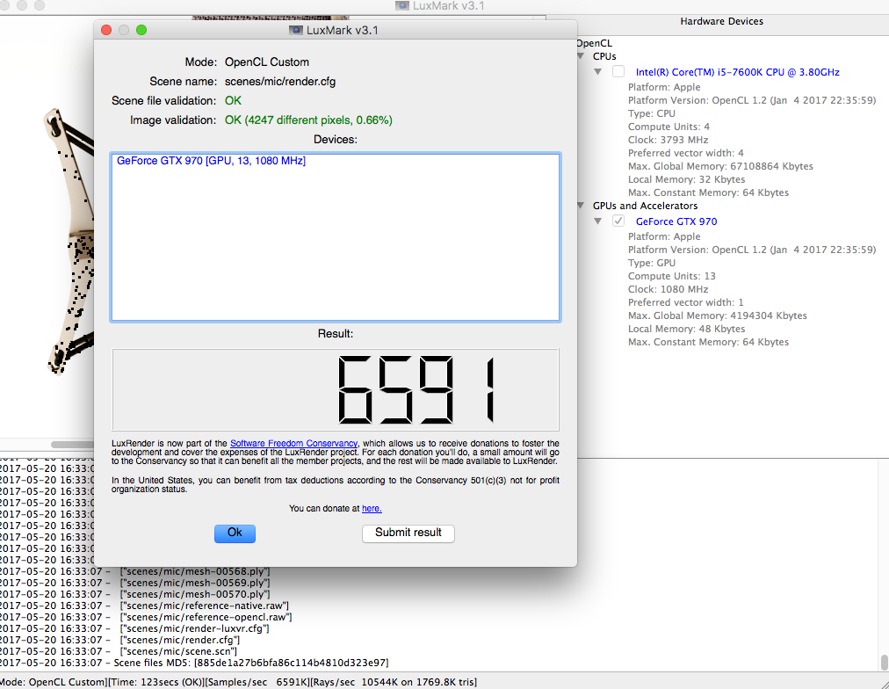Select GeForce GTX 970 in the Devices list
Viewport: 889px width, 689px height.
coord(211,162)
